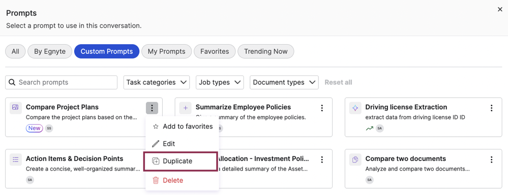Screen dimensions: 508x195
Task: Open Summarize Employee Policies prompt
Action: [243, 107]
